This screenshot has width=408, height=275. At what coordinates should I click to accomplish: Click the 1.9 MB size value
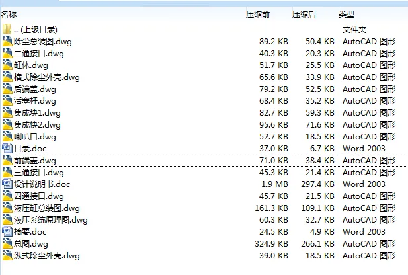pos(274,184)
